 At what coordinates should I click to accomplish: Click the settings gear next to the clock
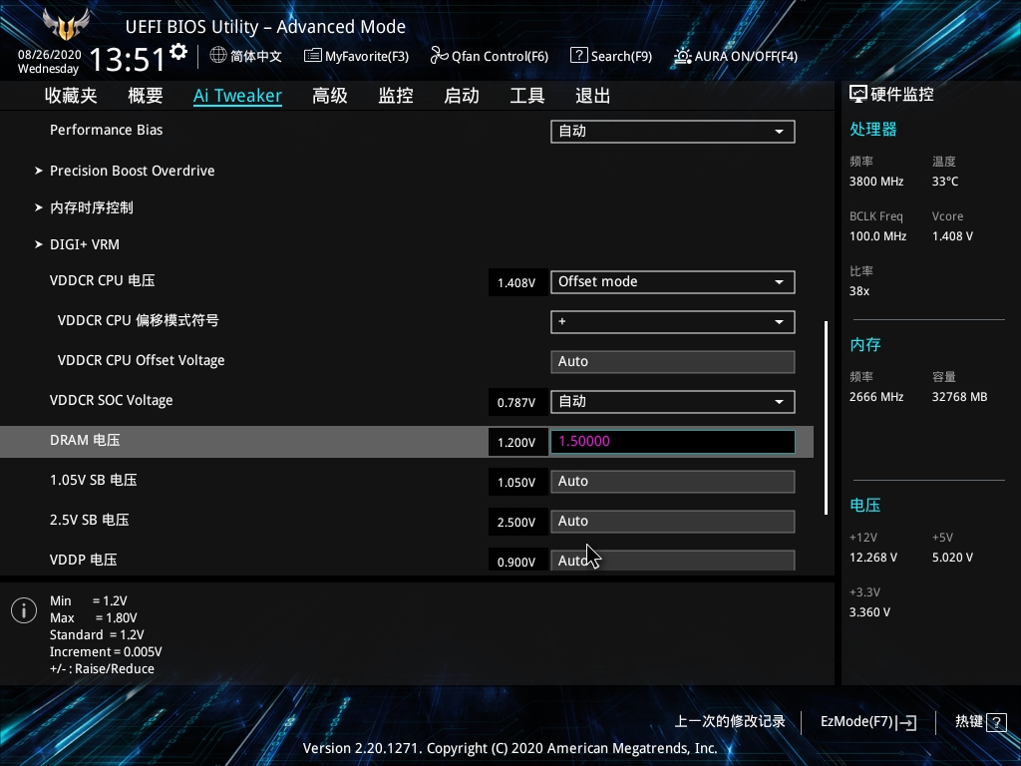click(x=178, y=52)
